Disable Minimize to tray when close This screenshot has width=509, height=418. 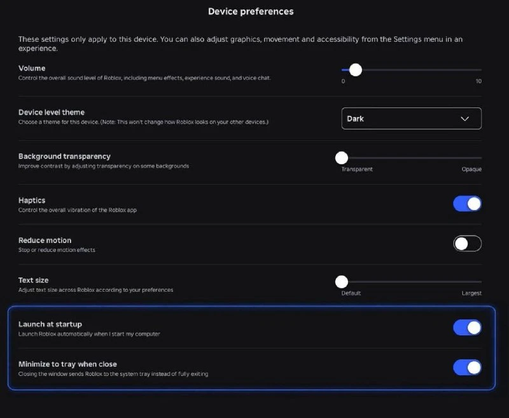point(467,367)
